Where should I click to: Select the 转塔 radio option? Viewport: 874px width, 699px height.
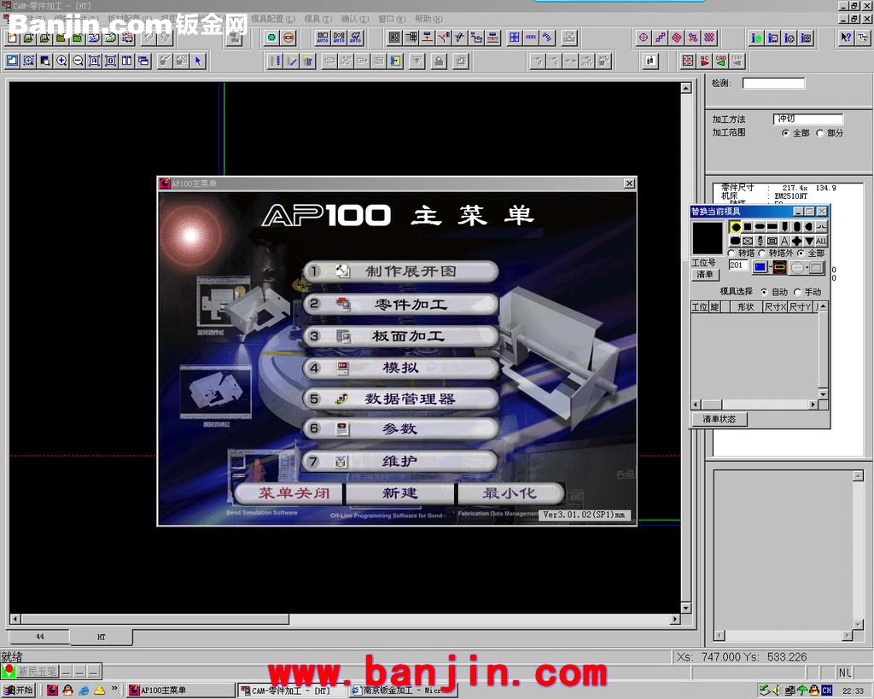pyautogui.click(x=731, y=253)
